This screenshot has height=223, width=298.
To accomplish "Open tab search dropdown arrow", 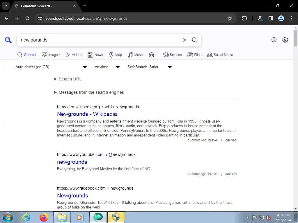I will click(6, 6).
